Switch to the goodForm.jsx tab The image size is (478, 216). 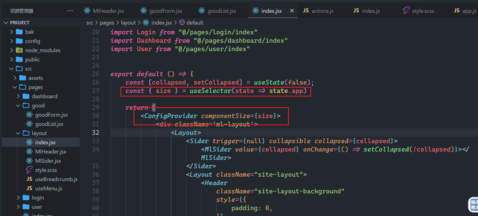click(x=161, y=11)
